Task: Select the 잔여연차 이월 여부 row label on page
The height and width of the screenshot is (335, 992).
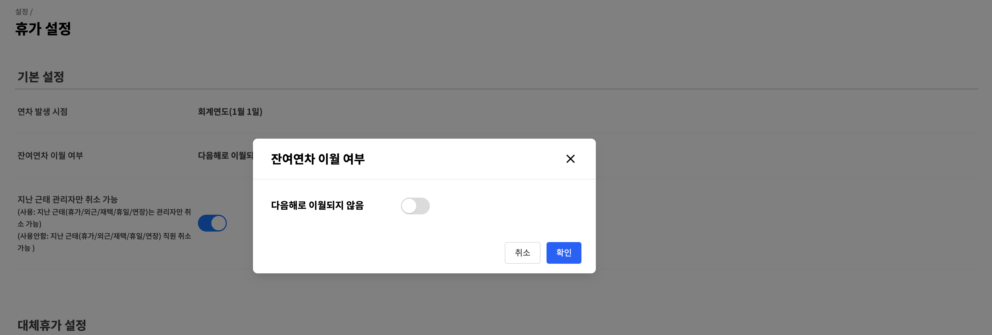Action: (x=50, y=155)
